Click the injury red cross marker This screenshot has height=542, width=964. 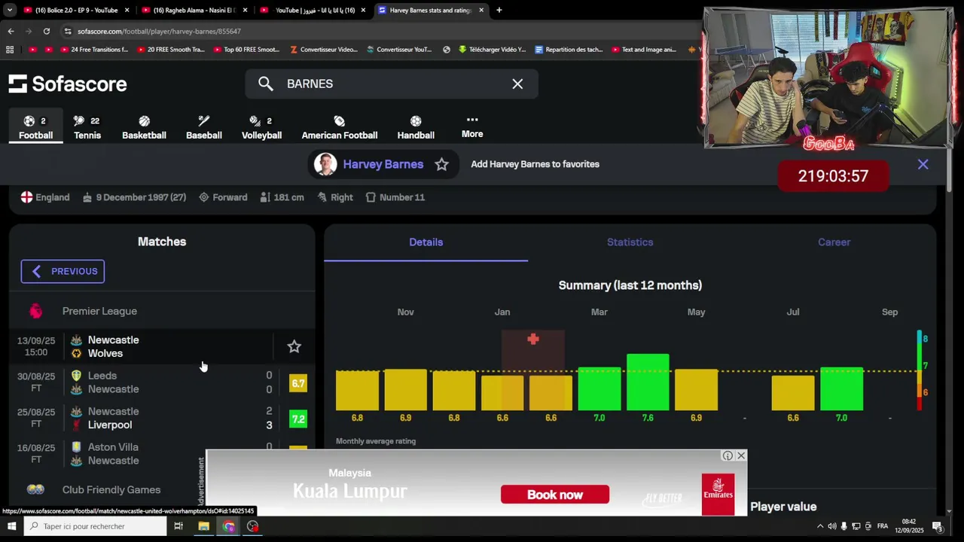533,340
